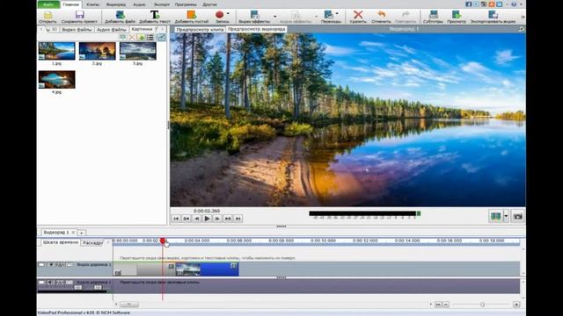Switch to the Клипы ribbon tab
Viewport: 563px width, 316px height.
coord(93,4)
